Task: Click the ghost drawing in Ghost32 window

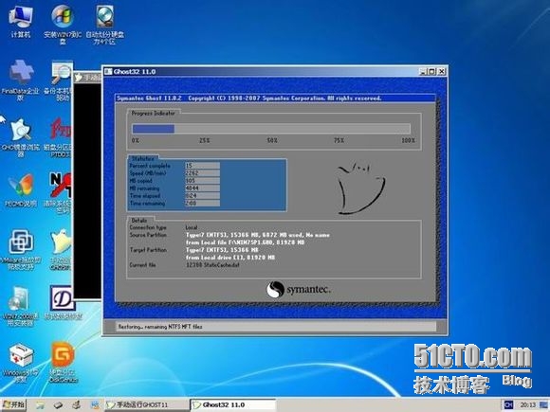Action: coord(360,188)
